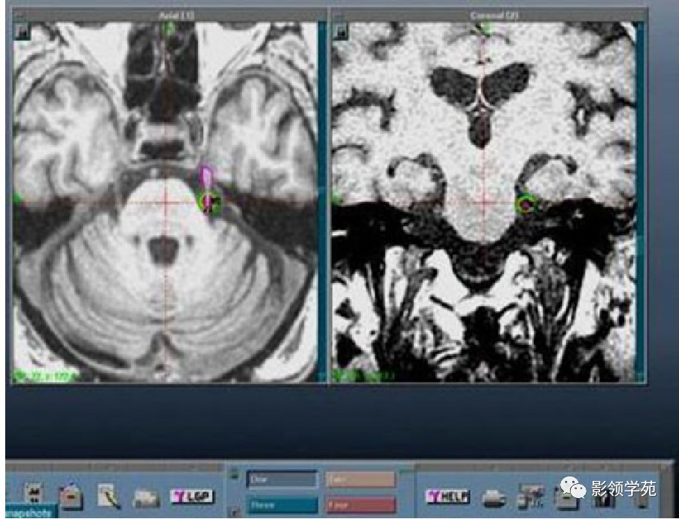The height and width of the screenshot is (519, 679).
Task: Open the Snapshots tab at the bottom left
Action: point(31,512)
